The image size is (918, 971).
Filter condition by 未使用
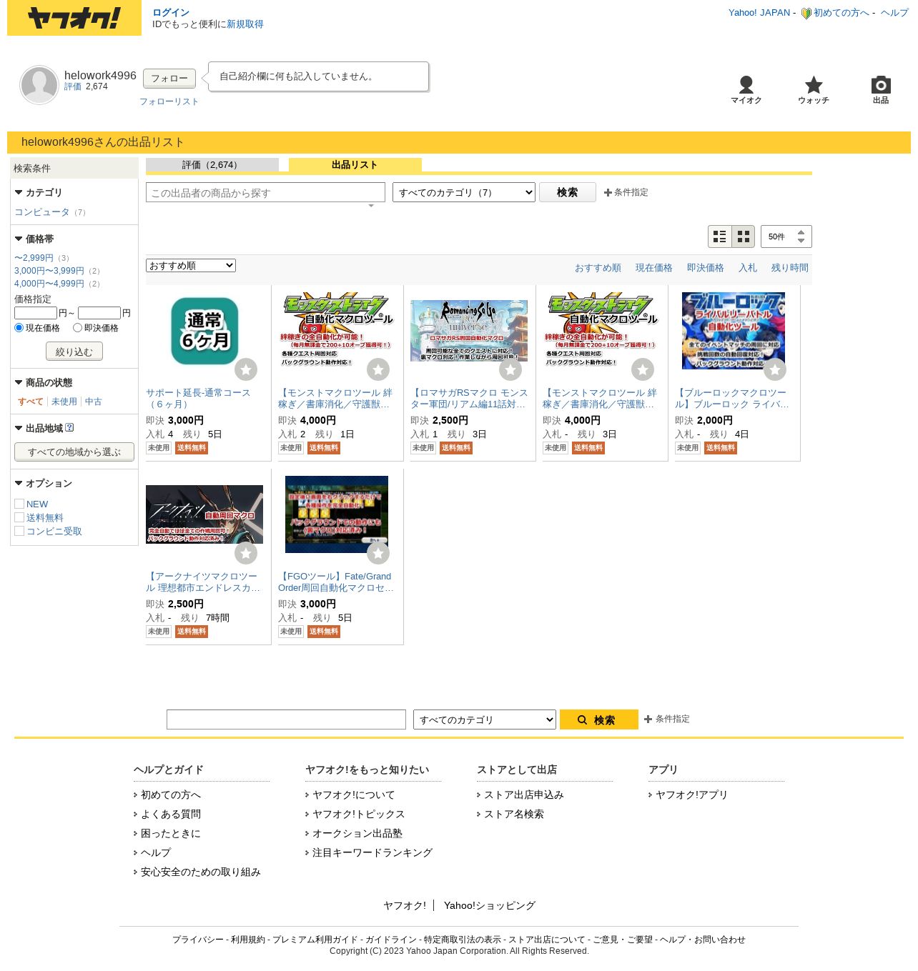64,402
